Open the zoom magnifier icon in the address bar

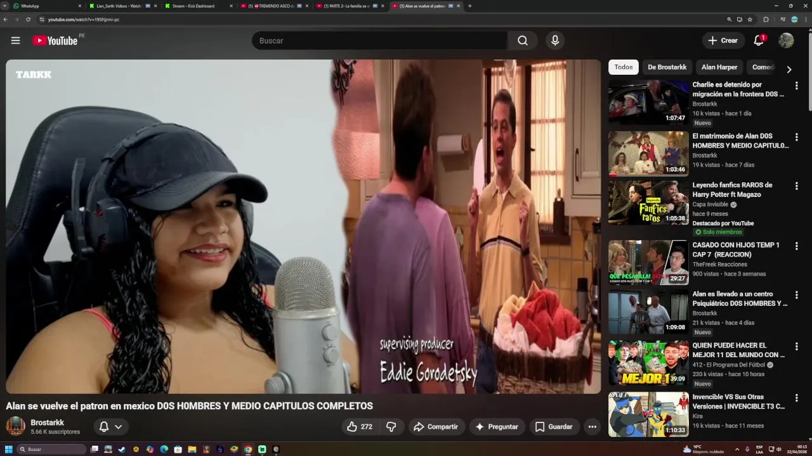point(730,20)
